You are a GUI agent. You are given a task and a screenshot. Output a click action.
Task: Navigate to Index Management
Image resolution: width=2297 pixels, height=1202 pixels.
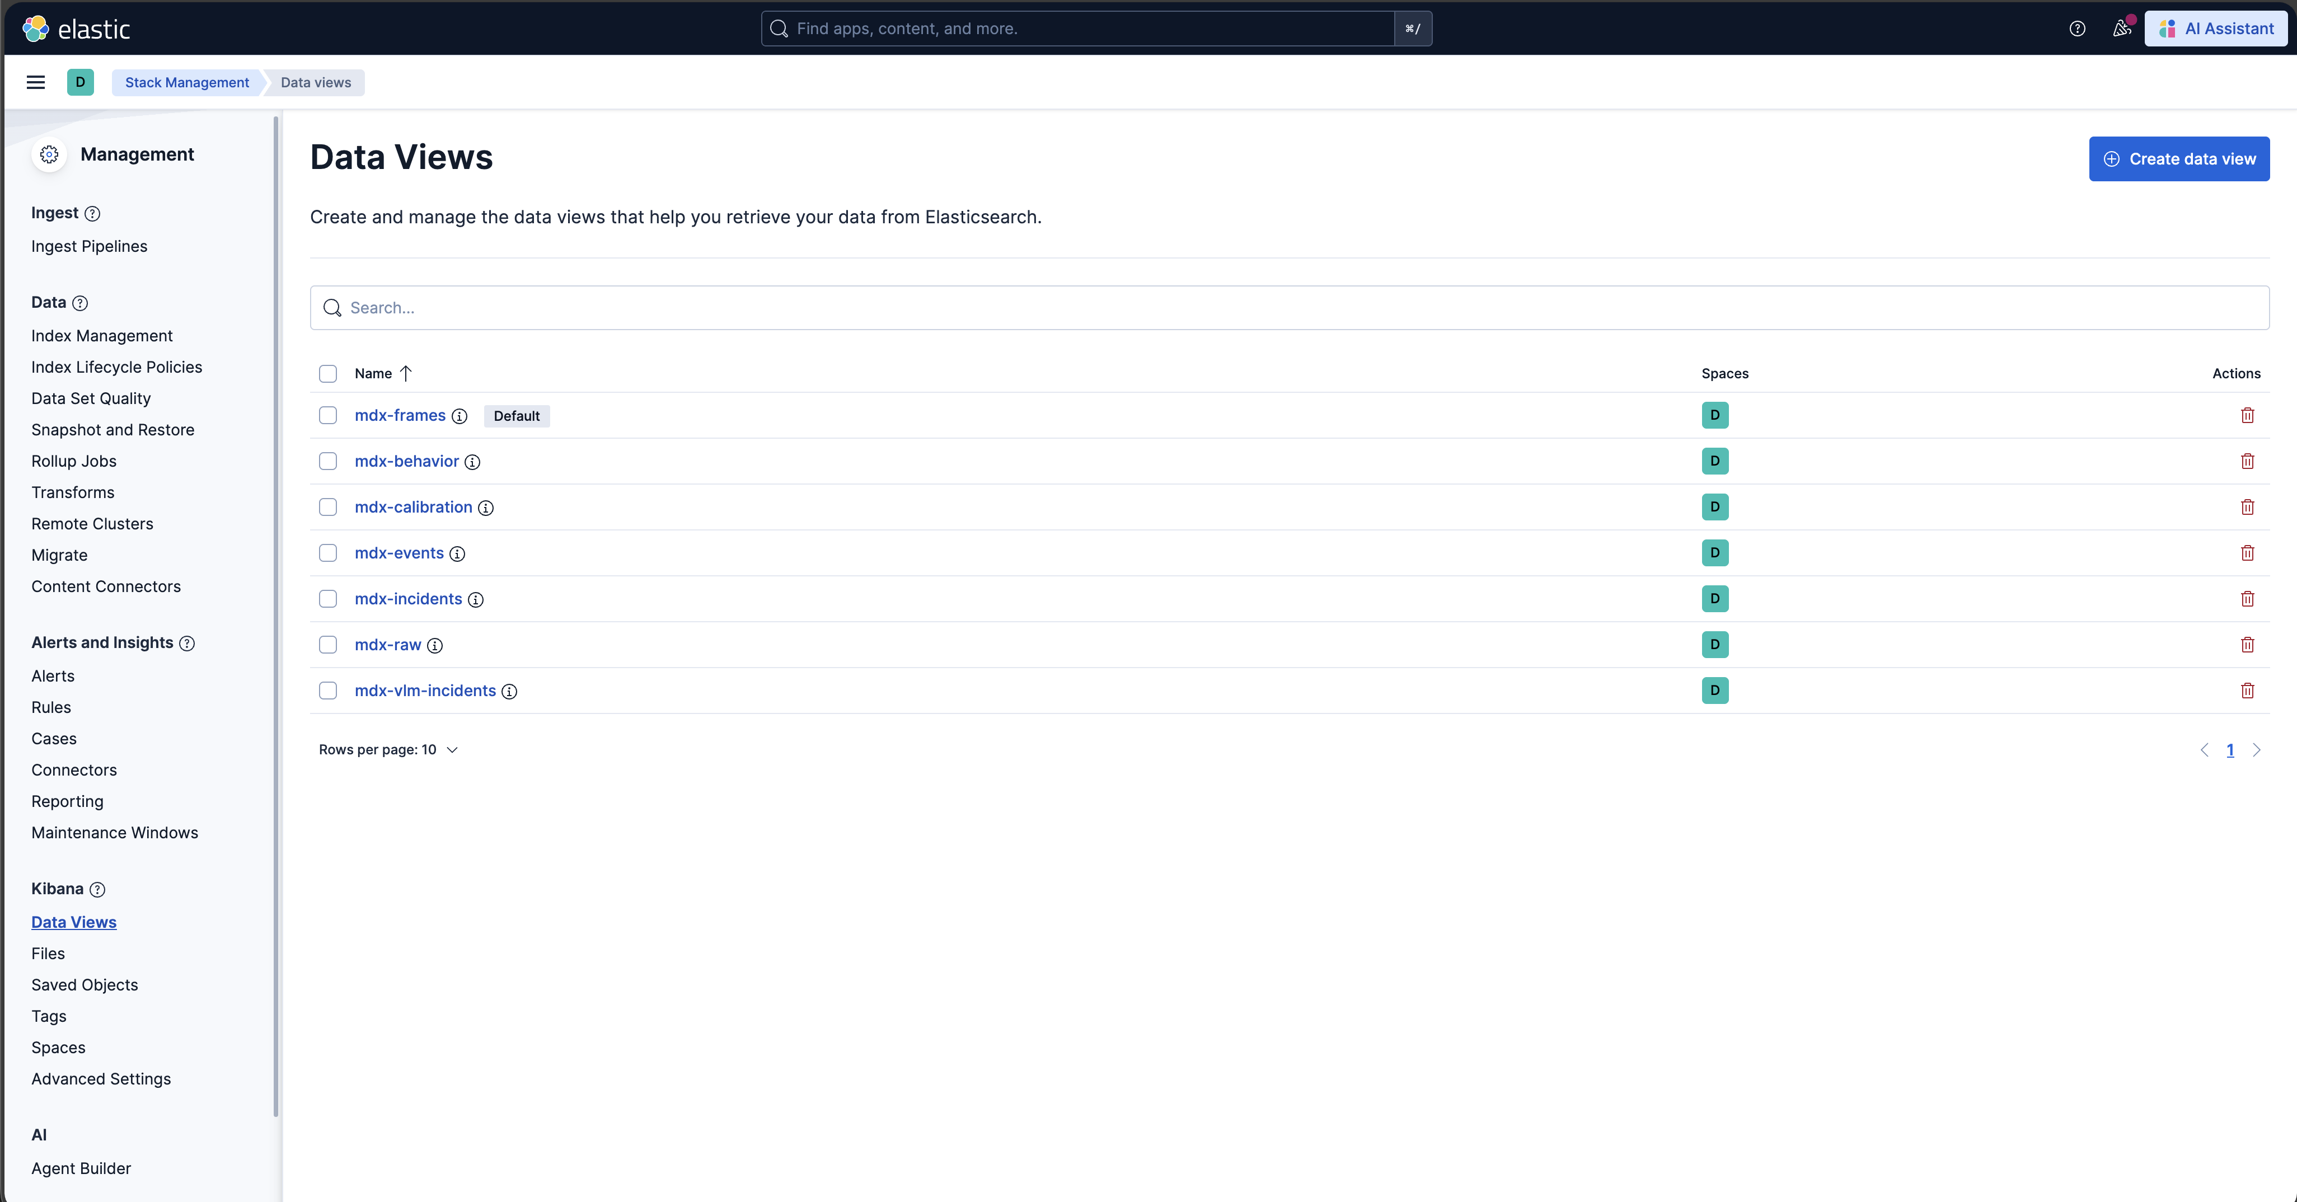click(102, 335)
